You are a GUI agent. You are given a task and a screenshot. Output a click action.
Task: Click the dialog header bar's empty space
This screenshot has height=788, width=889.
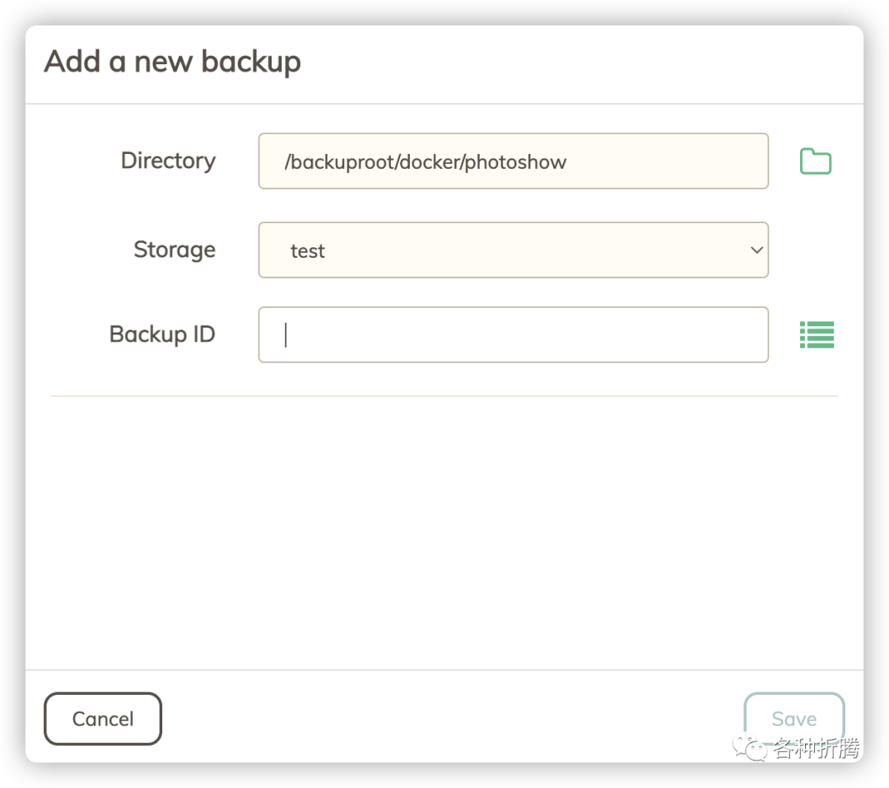click(x=576, y=63)
